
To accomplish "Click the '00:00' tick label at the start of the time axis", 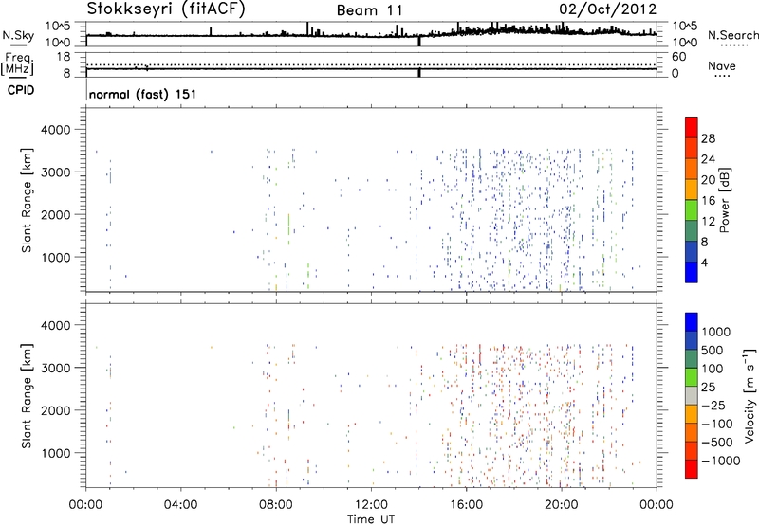I will coord(86,505).
